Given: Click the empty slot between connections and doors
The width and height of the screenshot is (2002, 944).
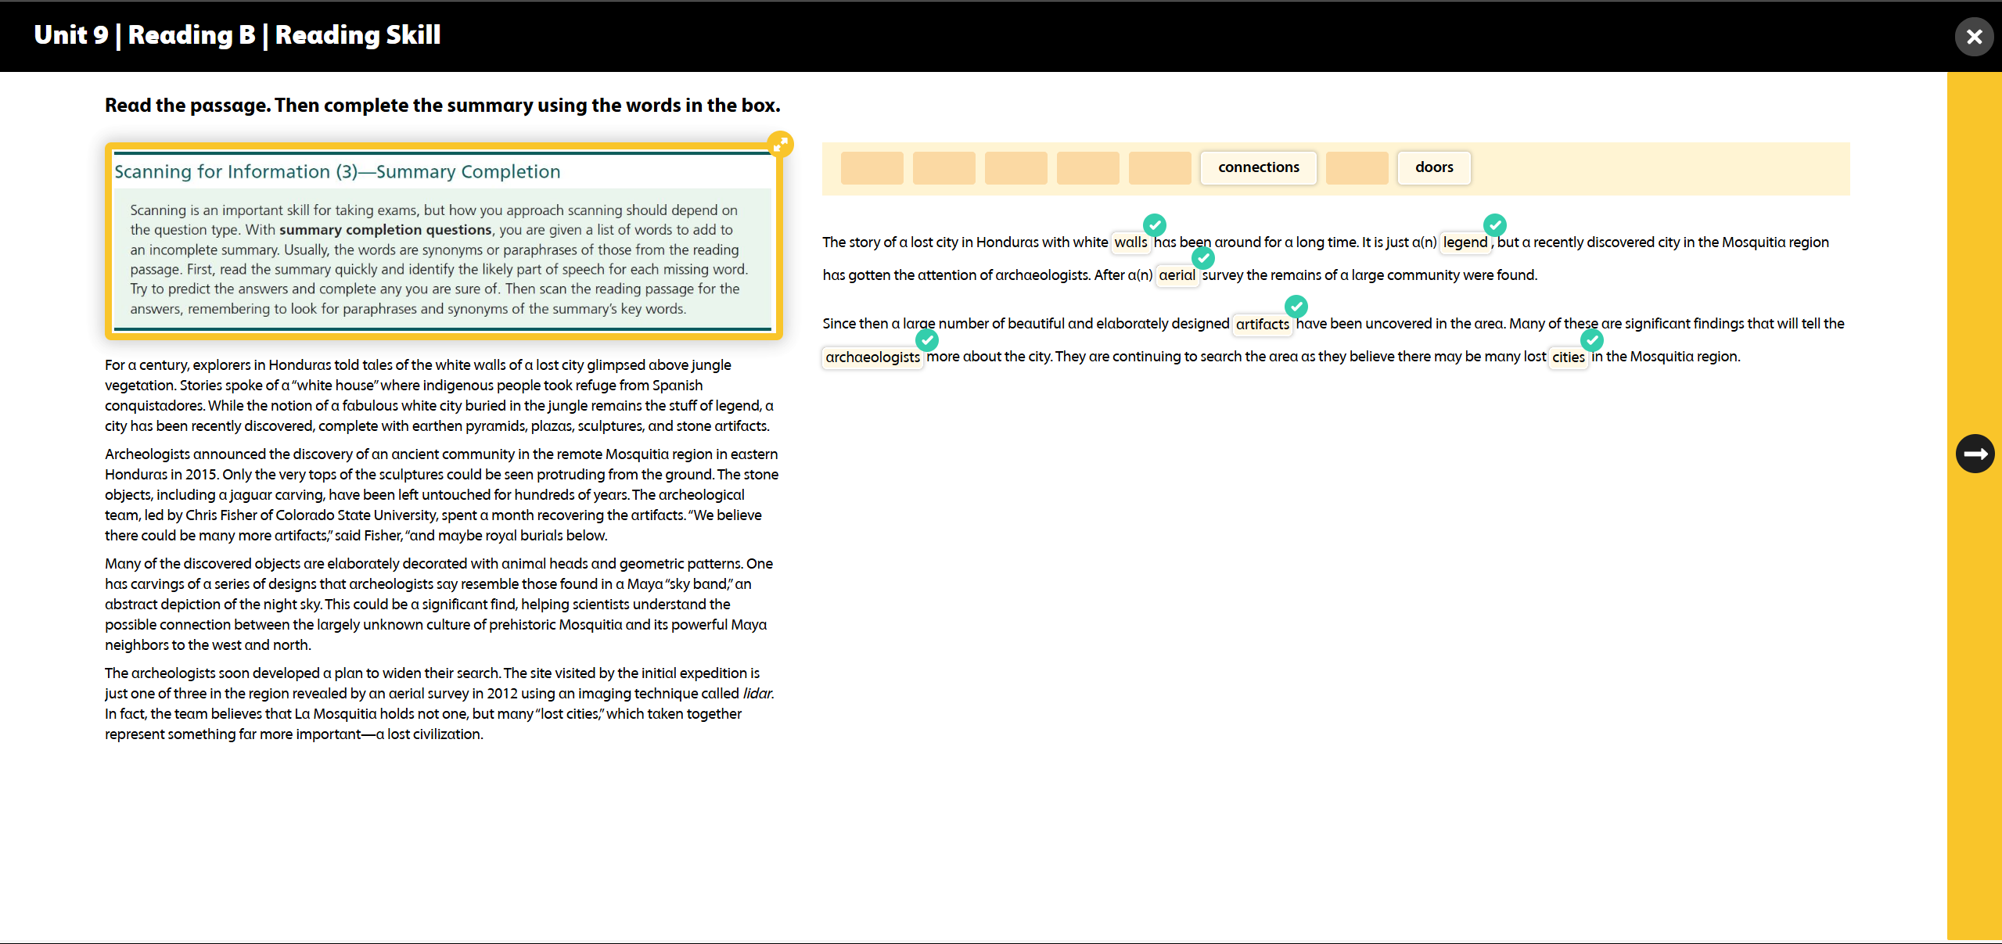Looking at the screenshot, I should pos(1357,167).
